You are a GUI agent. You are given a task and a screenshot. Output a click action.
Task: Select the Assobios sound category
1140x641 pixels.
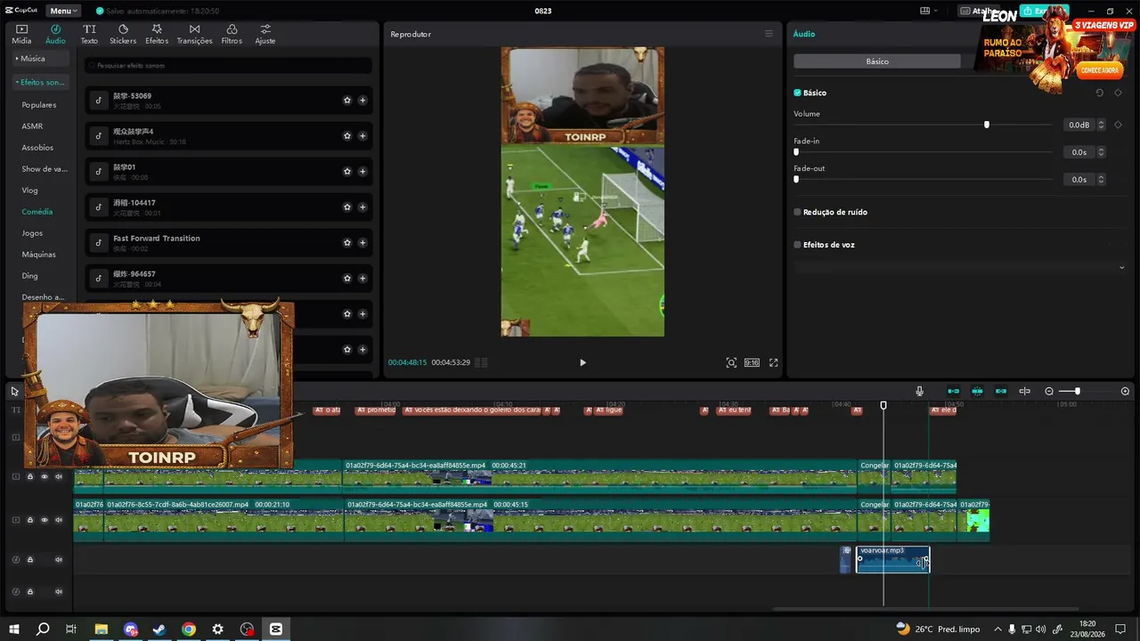coord(37,148)
